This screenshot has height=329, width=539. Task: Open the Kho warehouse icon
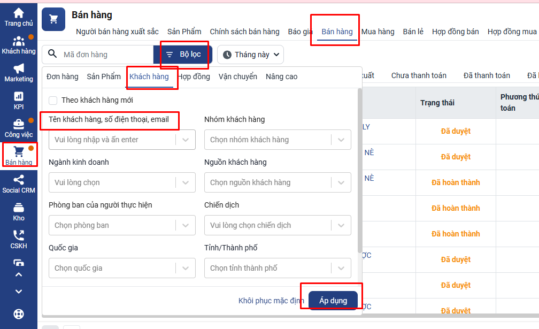point(19,208)
